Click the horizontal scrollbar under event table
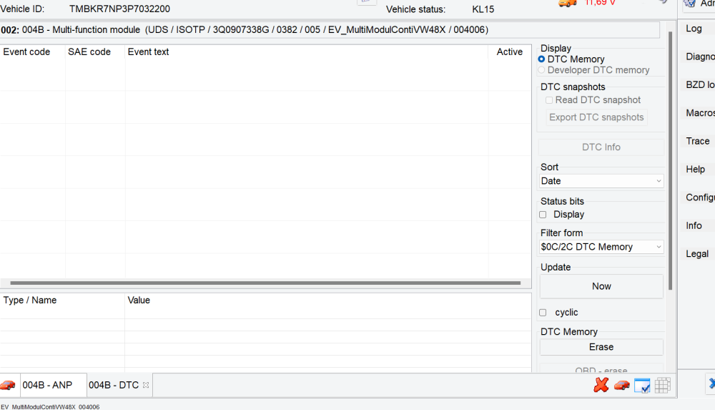The image size is (715, 410). [265, 283]
